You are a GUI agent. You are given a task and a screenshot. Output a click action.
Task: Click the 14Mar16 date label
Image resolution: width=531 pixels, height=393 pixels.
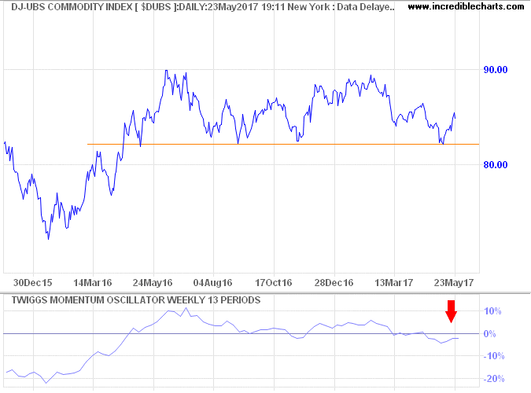93,283
